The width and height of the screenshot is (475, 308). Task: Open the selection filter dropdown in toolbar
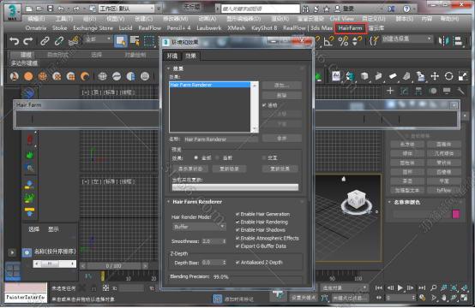pos(98,39)
